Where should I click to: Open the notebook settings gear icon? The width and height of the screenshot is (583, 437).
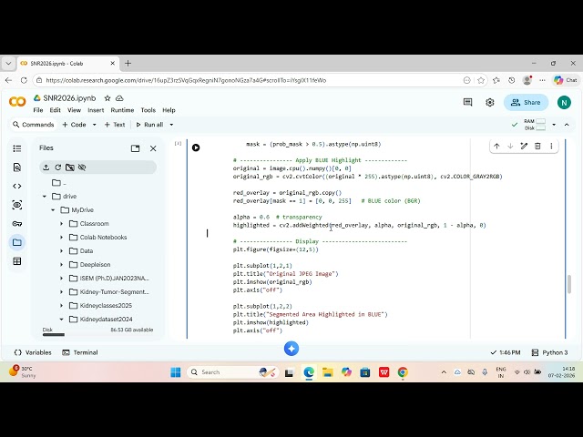tap(490, 103)
